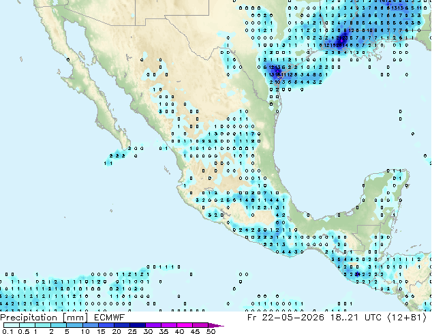Click the 25–30 mm dark navy swatch

138,325
